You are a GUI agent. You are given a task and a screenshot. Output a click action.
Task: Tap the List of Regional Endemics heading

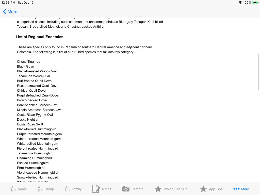[x=39, y=37]
